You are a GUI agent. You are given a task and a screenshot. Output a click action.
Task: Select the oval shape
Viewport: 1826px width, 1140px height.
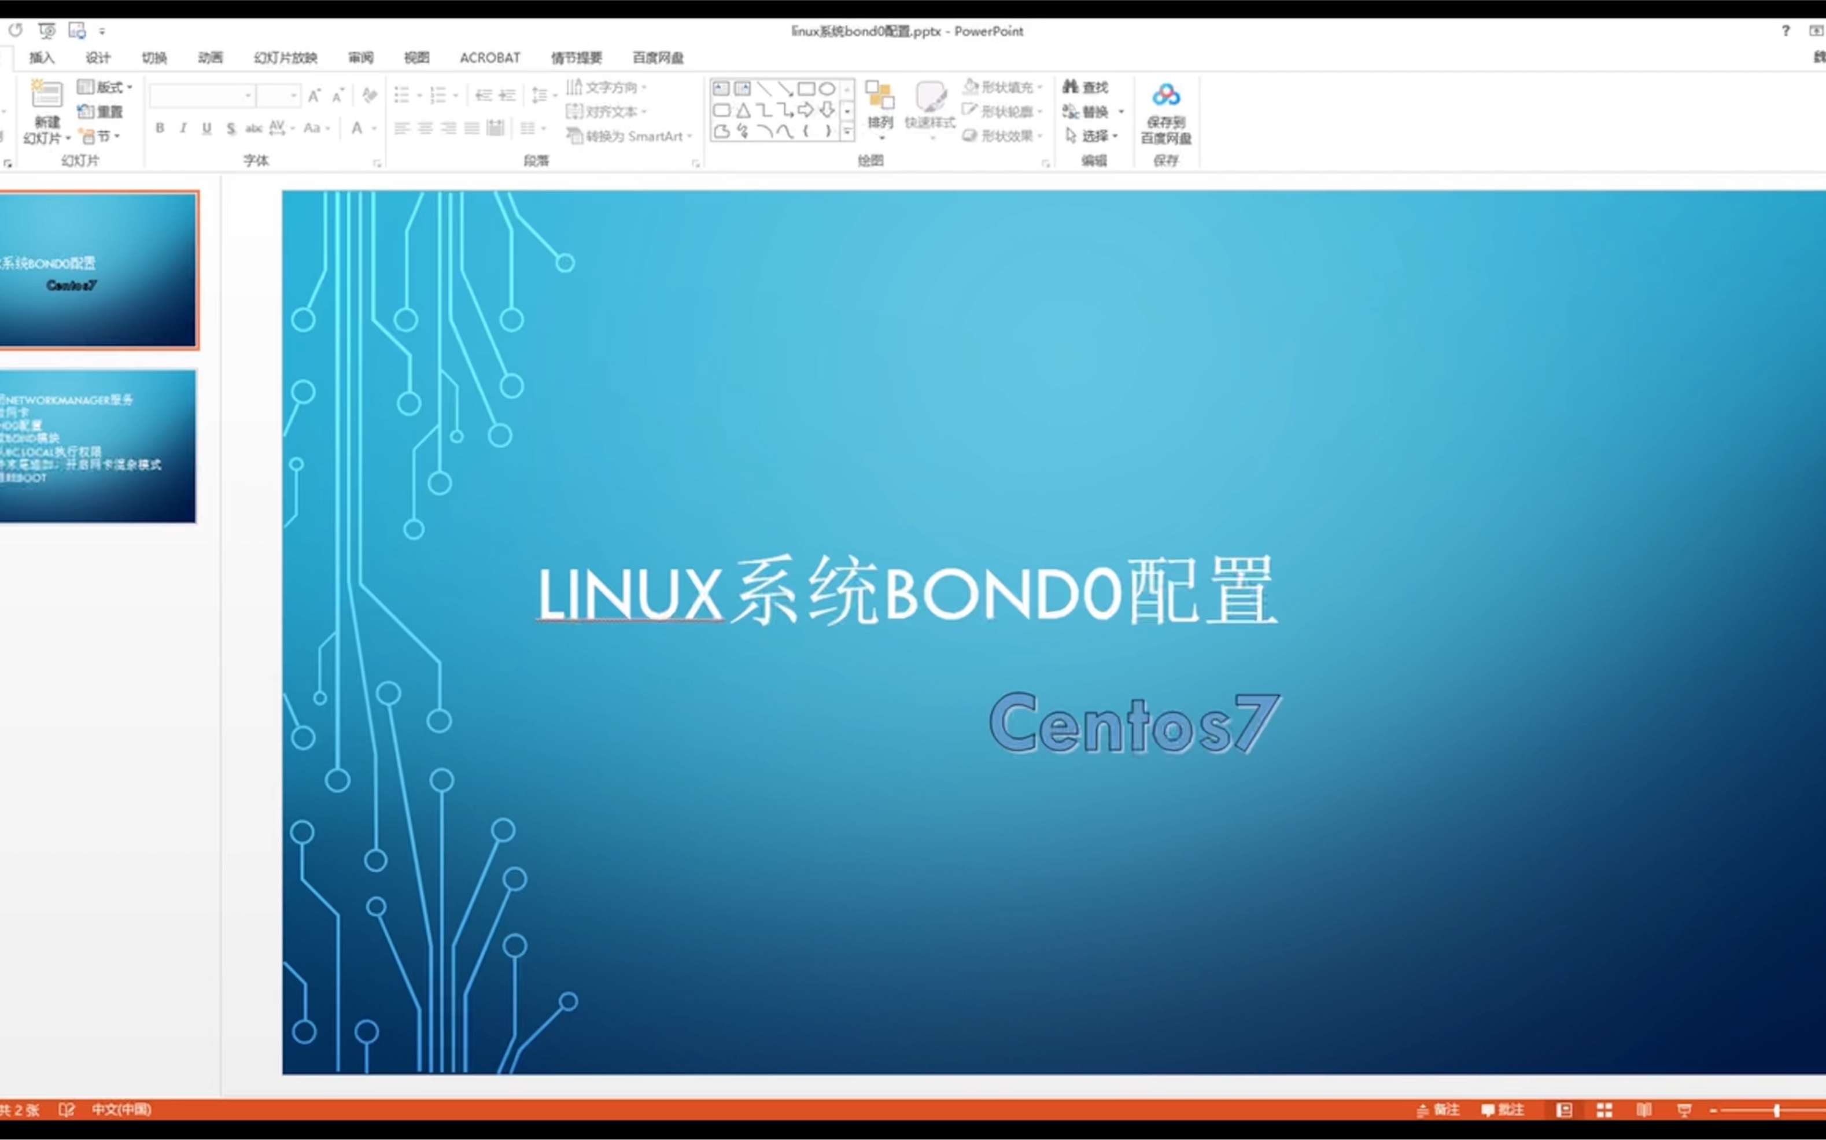pyautogui.click(x=827, y=89)
